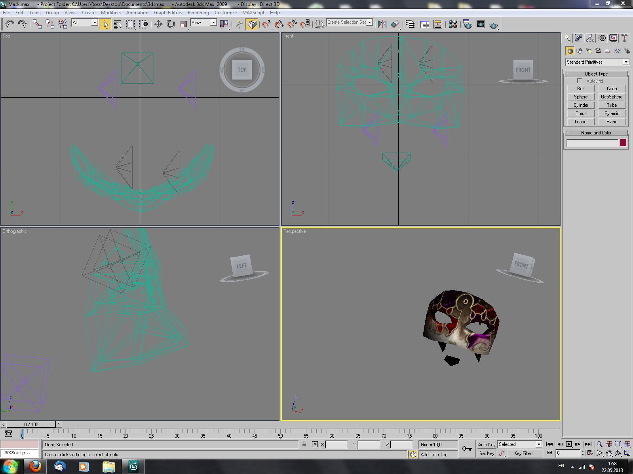Toggle Auto Key animation mode
633x474 pixels.
[x=486, y=444]
